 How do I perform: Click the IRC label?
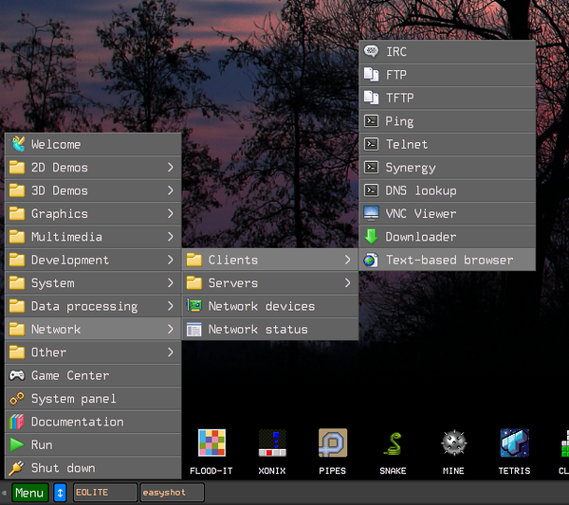(x=395, y=52)
